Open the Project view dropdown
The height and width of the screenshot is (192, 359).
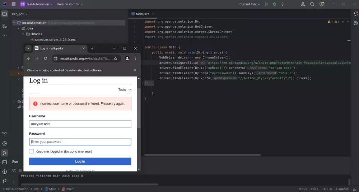point(20,14)
